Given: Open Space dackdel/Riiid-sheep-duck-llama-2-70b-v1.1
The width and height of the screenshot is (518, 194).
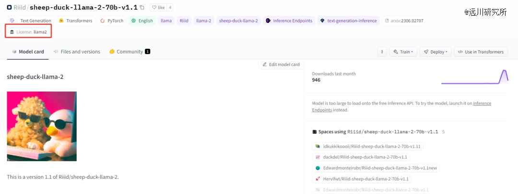Looking at the screenshot, I should click(x=360, y=157).
